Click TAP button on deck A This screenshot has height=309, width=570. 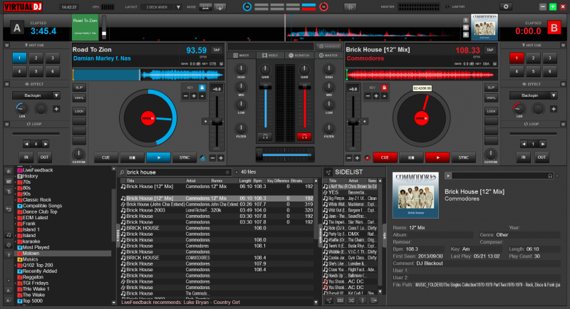217,50
